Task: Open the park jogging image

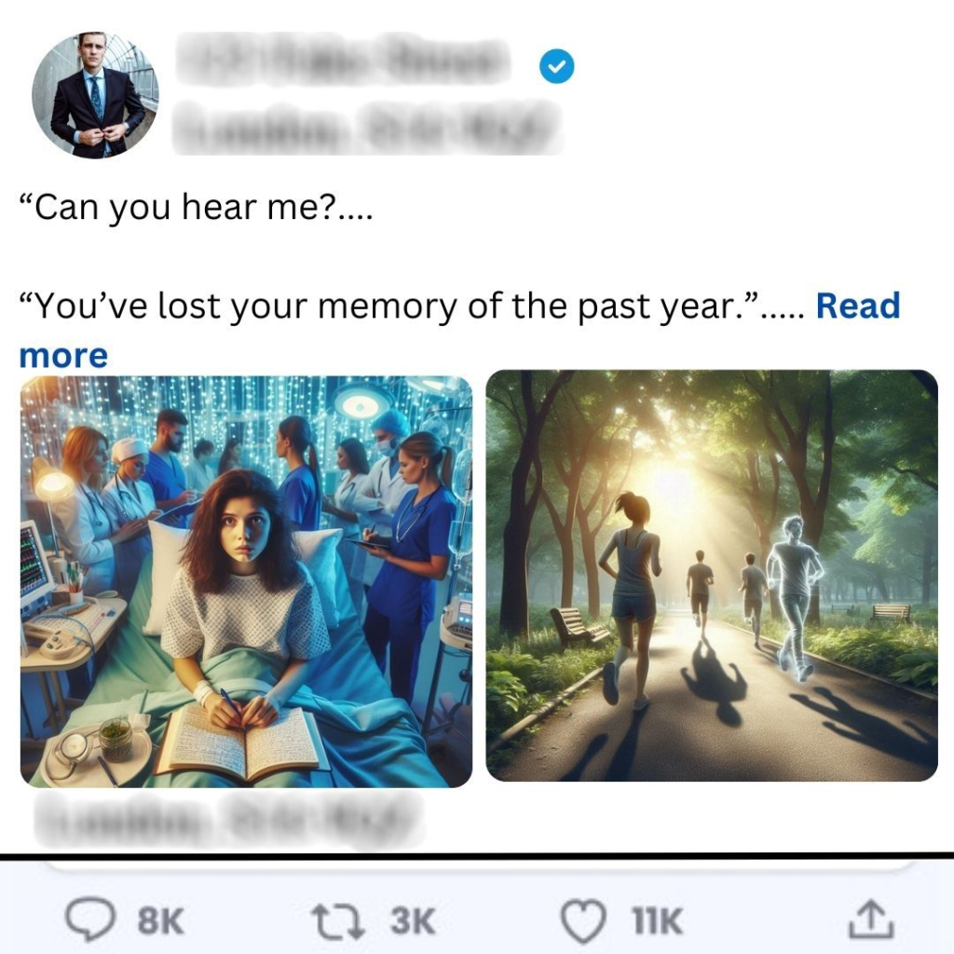Action: [712, 576]
